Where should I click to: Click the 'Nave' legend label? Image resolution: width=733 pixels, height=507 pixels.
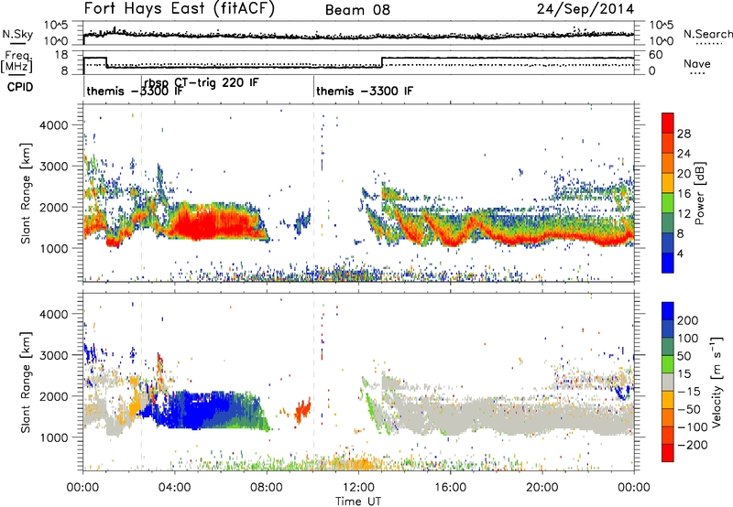pos(697,63)
